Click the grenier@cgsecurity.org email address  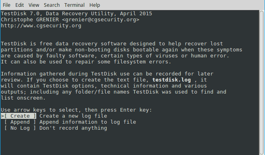pos(101,20)
